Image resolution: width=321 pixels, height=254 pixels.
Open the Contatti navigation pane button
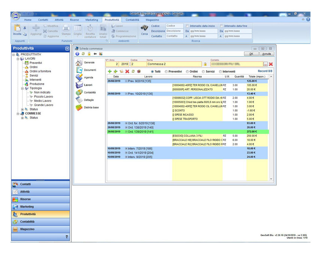tap(40, 184)
